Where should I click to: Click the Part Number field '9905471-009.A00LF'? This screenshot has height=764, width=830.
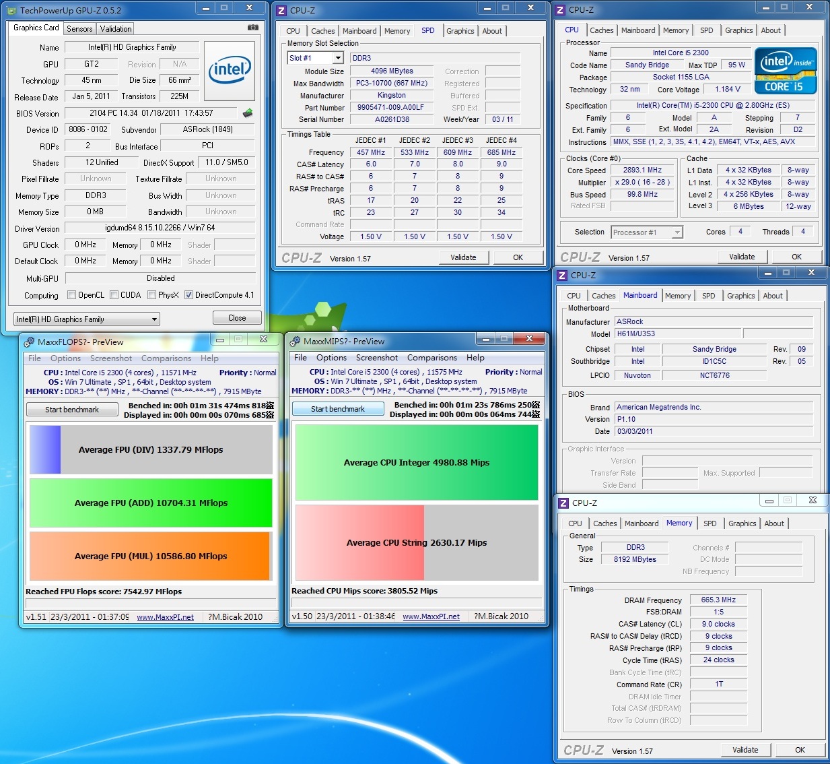(x=391, y=107)
